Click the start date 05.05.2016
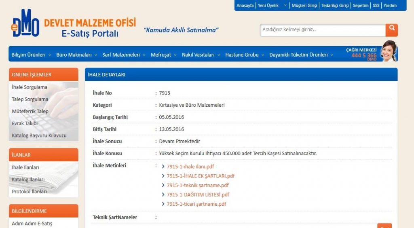This screenshot has width=414, height=228. pyautogui.click(x=171, y=117)
